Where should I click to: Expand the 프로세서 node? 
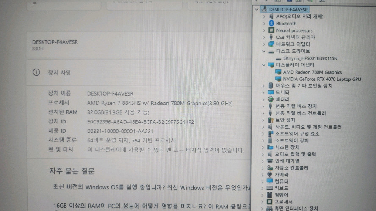[263, 202]
